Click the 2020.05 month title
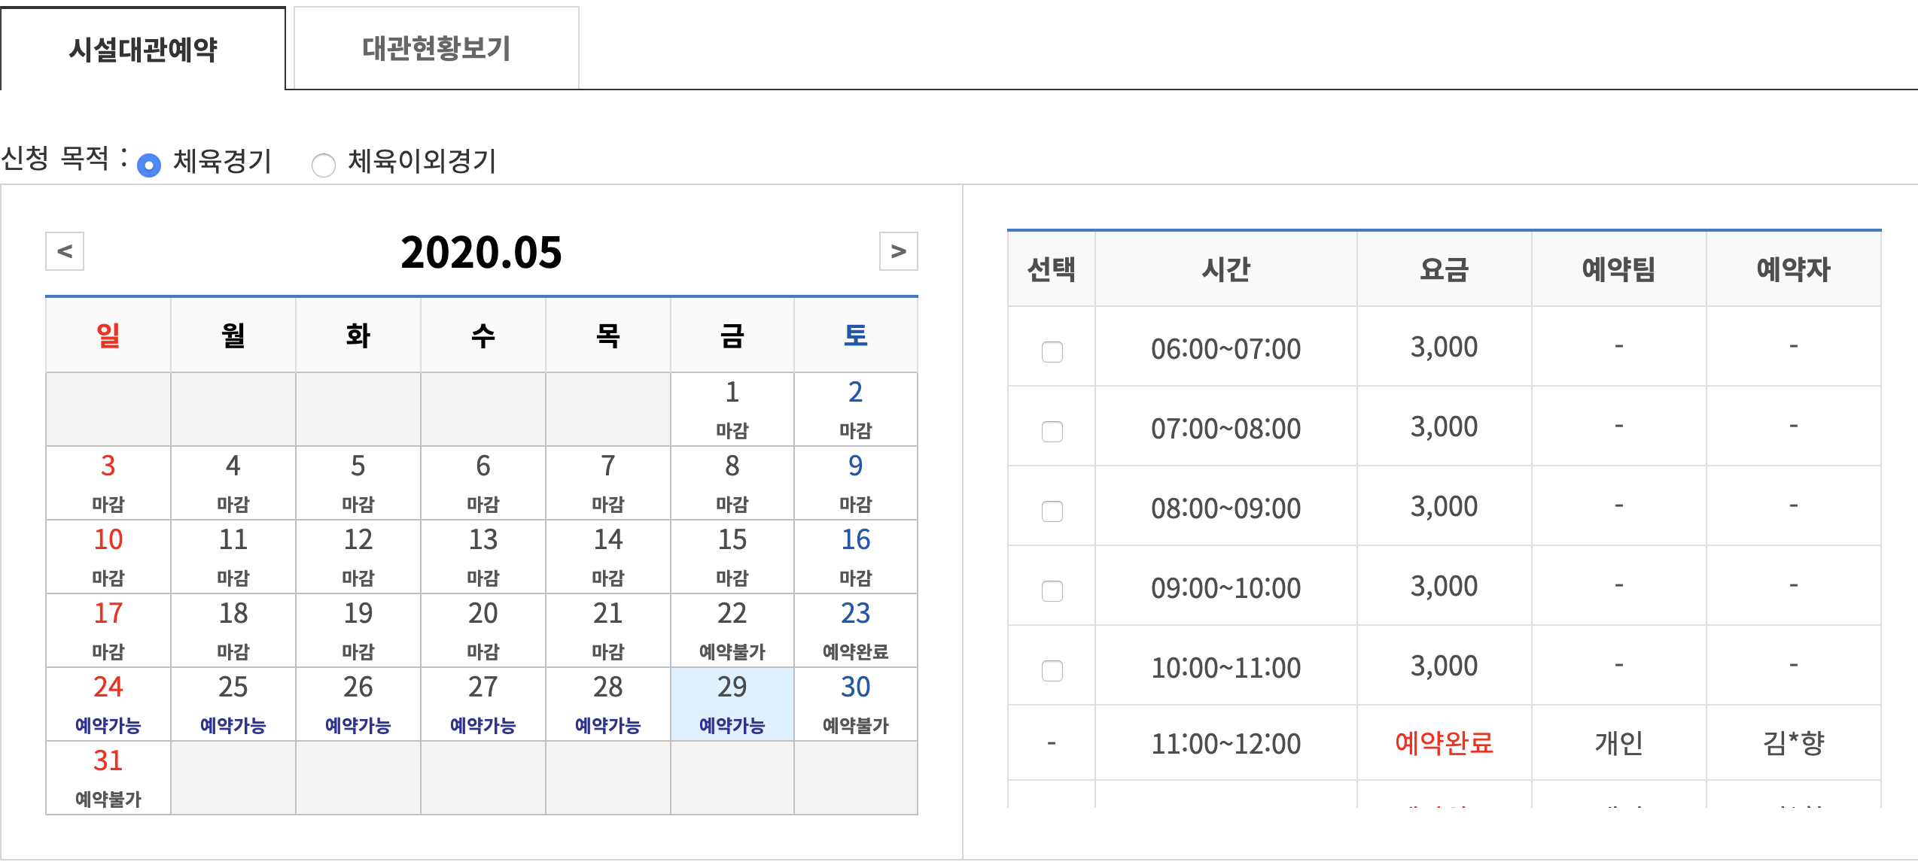 tap(481, 252)
